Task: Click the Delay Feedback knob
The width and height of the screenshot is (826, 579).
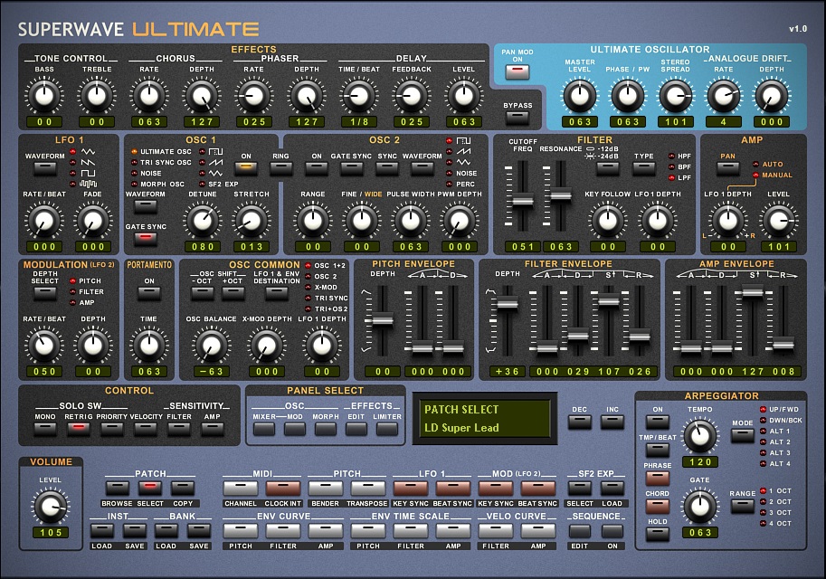Action: (x=412, y=96)
